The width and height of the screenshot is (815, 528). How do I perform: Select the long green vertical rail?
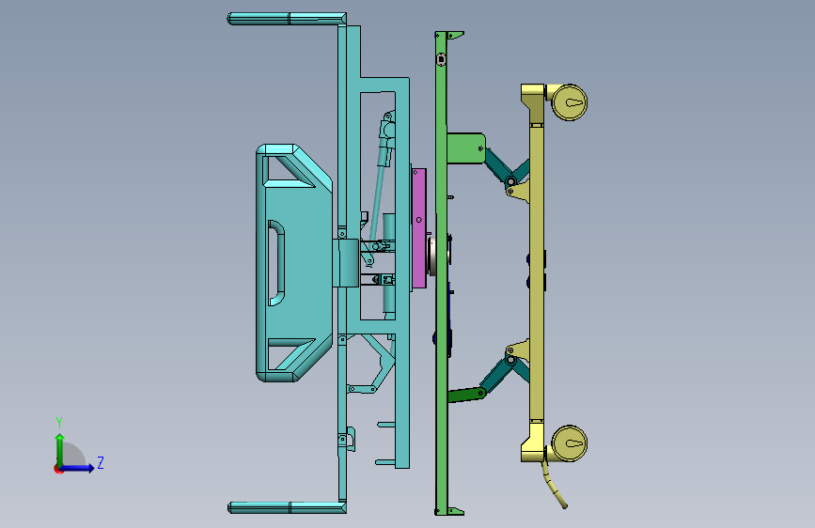[x=441, y=273]
